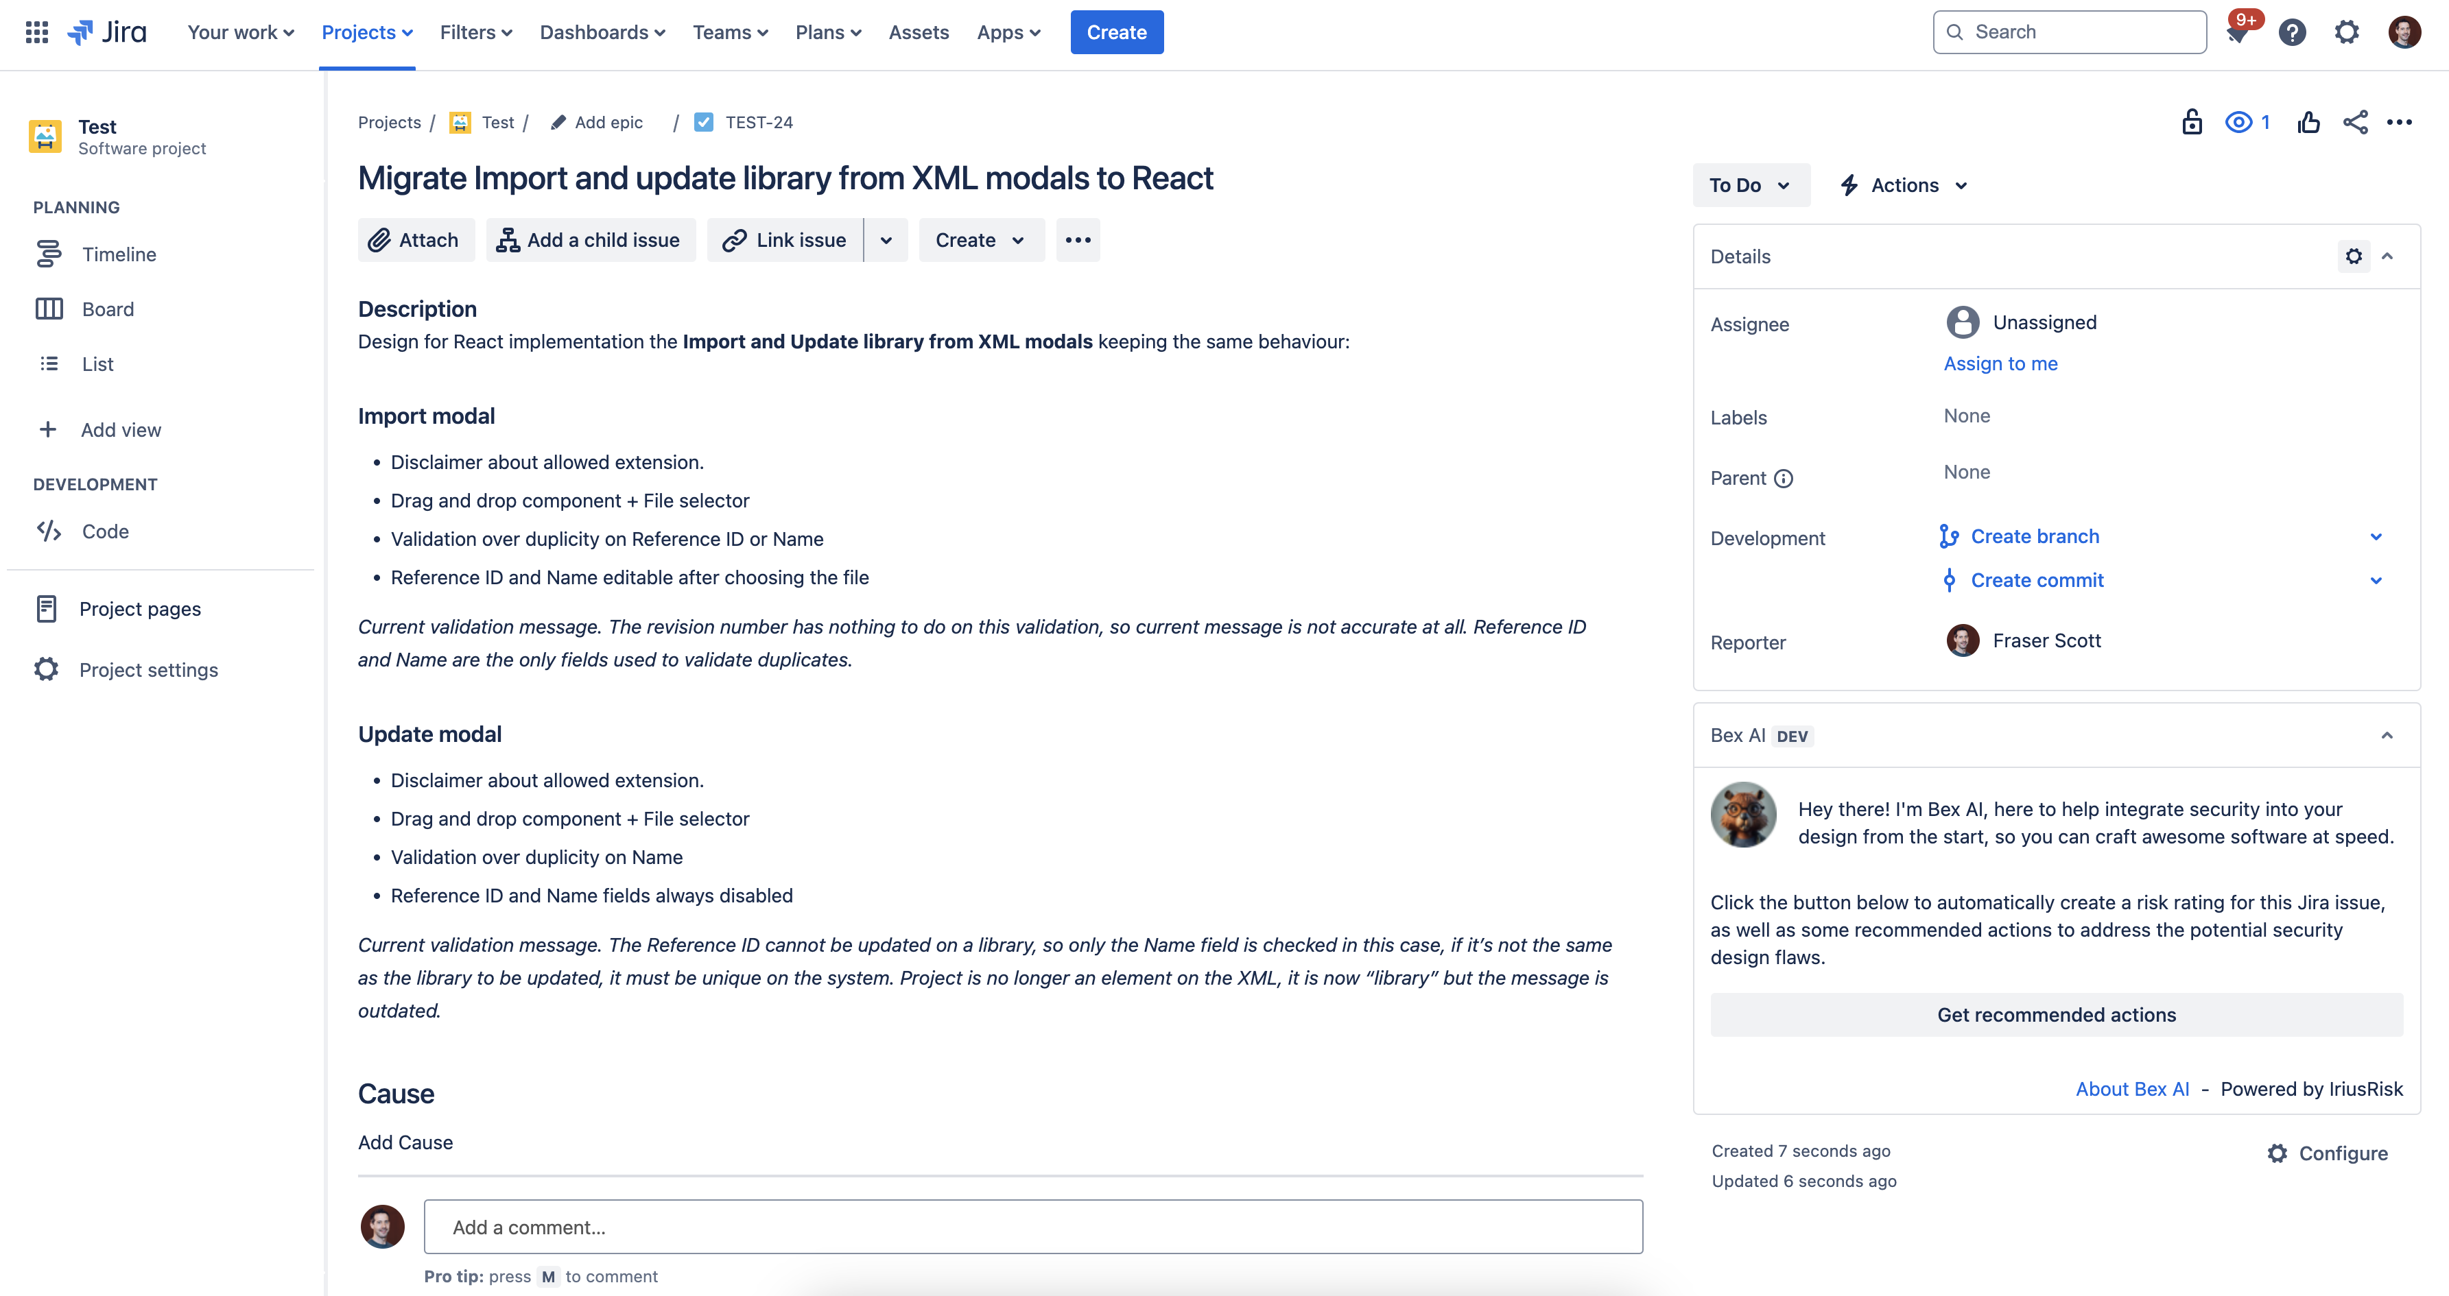
Task: Open the Filters menu
Action: pyautogui.click(x=475, y=32)
